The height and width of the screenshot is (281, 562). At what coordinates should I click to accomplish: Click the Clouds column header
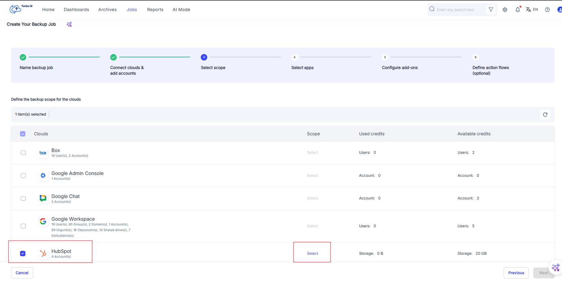(x=41, y=134)
